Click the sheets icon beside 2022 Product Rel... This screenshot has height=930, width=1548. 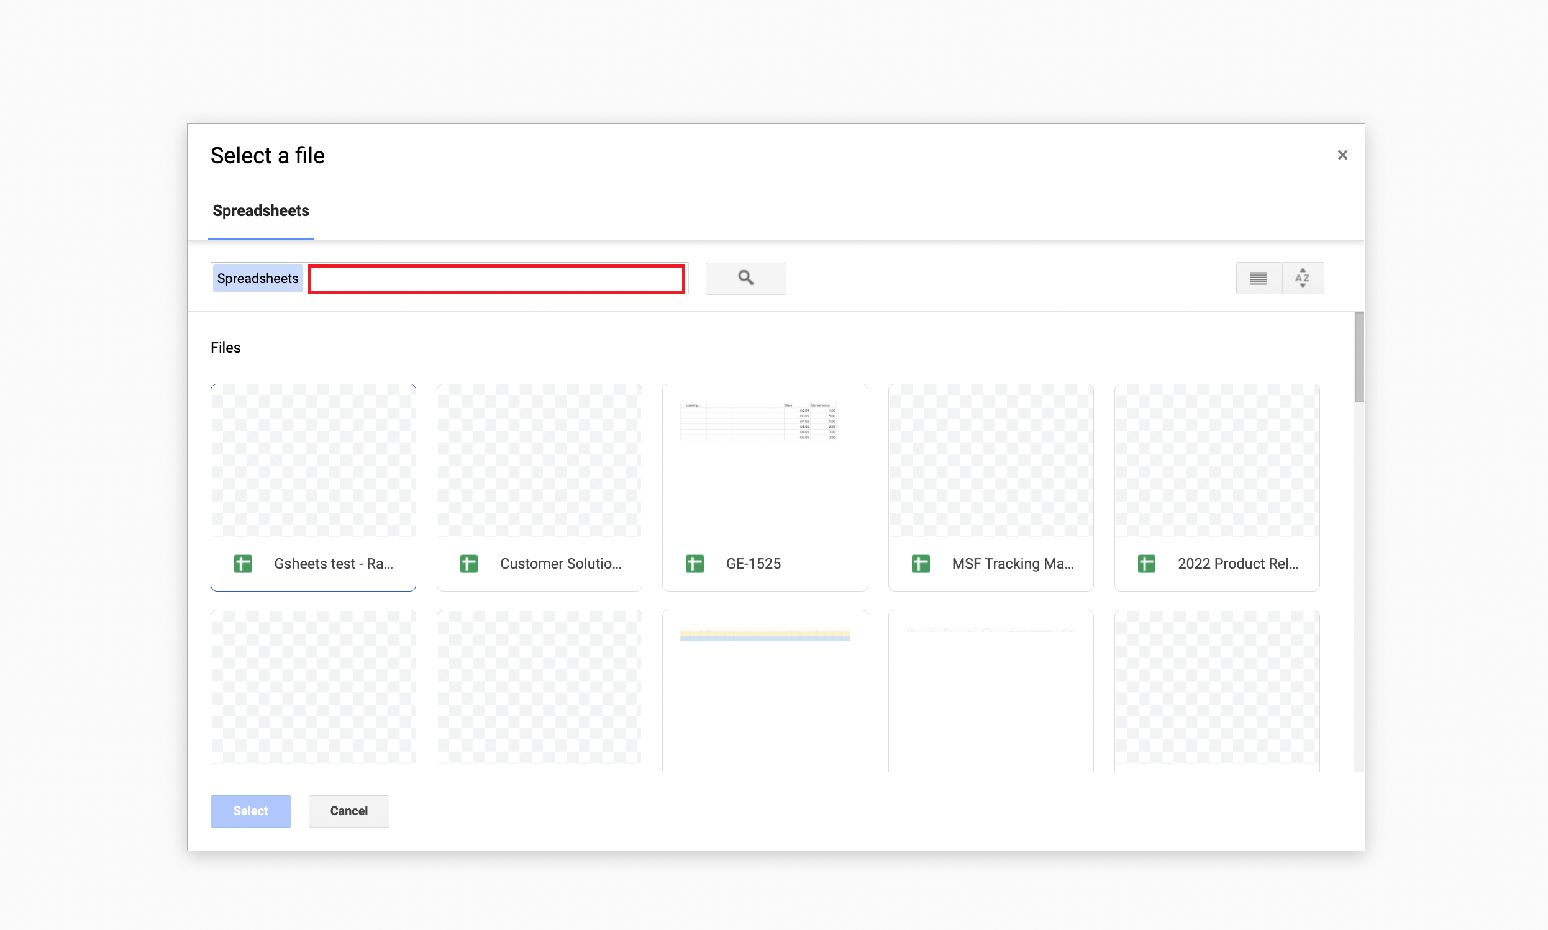[1146, 563]
